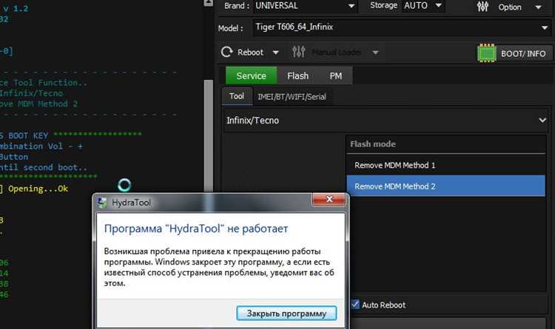This screenshot has height=329, width=555.
Task: Select Remove MDM Method 2
Action: pyautogui.click(x=445, y=186)
